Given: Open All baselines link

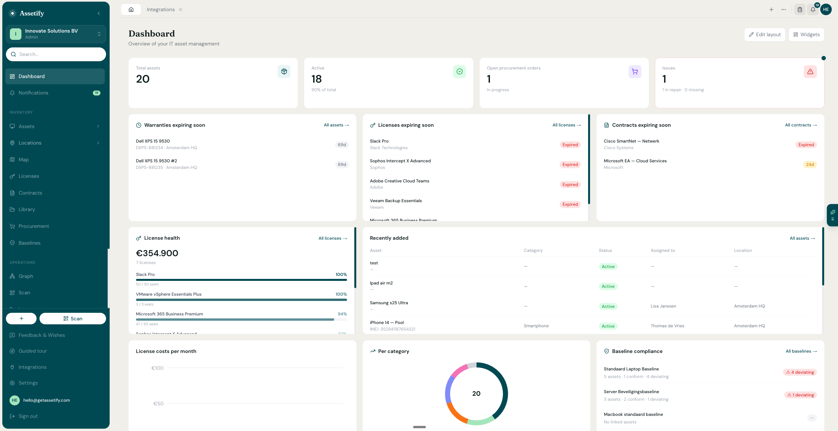Looking at the screenshot, I should point(801,351).
